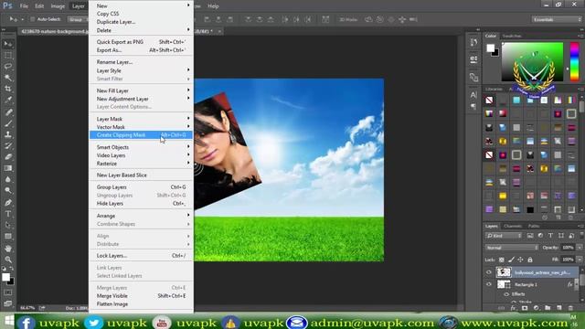
Task: Click the Opacity 100% value field
Action: (x=568, y=248)
